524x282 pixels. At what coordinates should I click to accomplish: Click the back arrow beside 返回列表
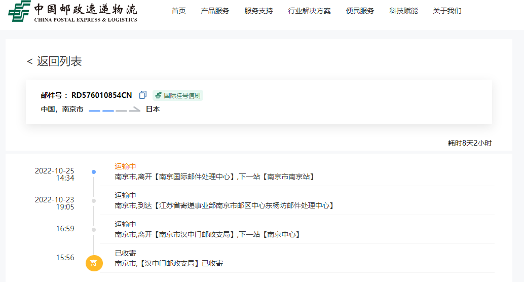point(29,62)
